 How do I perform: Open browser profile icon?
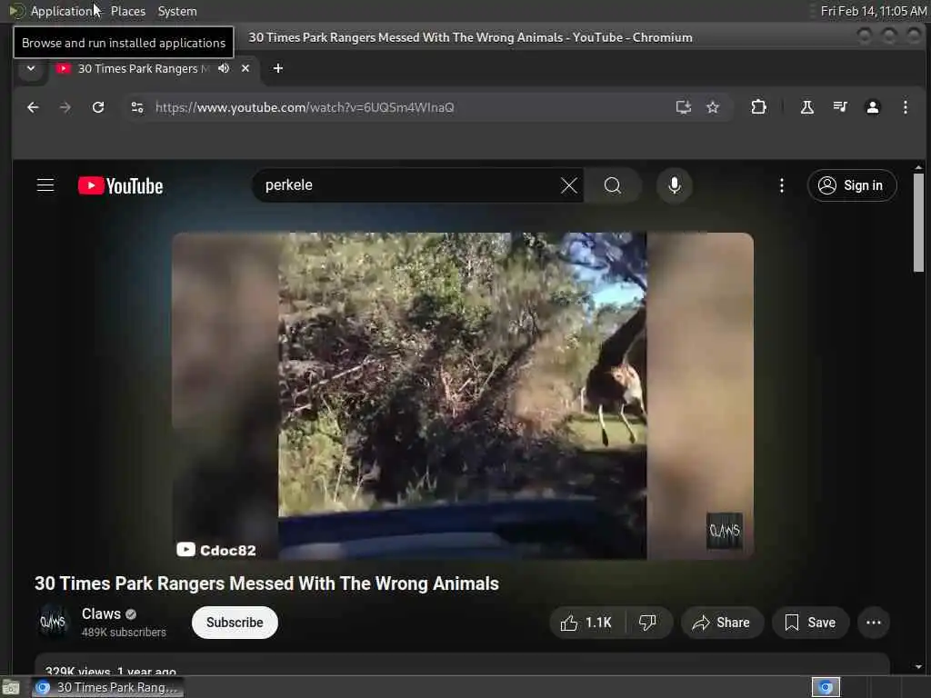(872, 107)
